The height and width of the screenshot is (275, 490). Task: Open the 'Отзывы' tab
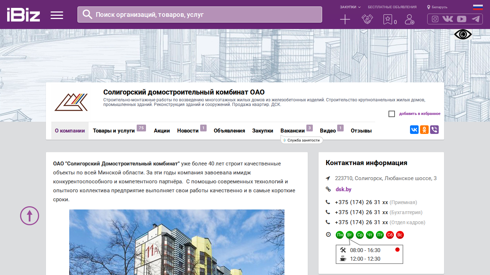click(x=361, y=131)
